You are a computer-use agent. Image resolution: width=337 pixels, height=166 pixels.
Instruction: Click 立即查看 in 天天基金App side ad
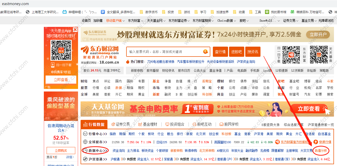[x=61, y=80]
